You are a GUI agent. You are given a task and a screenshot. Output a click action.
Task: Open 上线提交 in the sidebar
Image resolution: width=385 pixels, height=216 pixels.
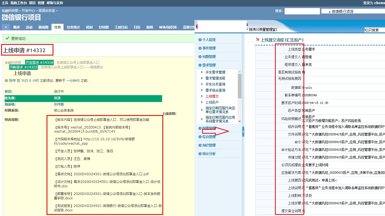pyautogui.click(x=212, y=96)
